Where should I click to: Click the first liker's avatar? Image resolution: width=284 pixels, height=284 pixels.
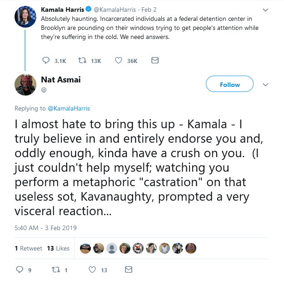pos(85,248)
